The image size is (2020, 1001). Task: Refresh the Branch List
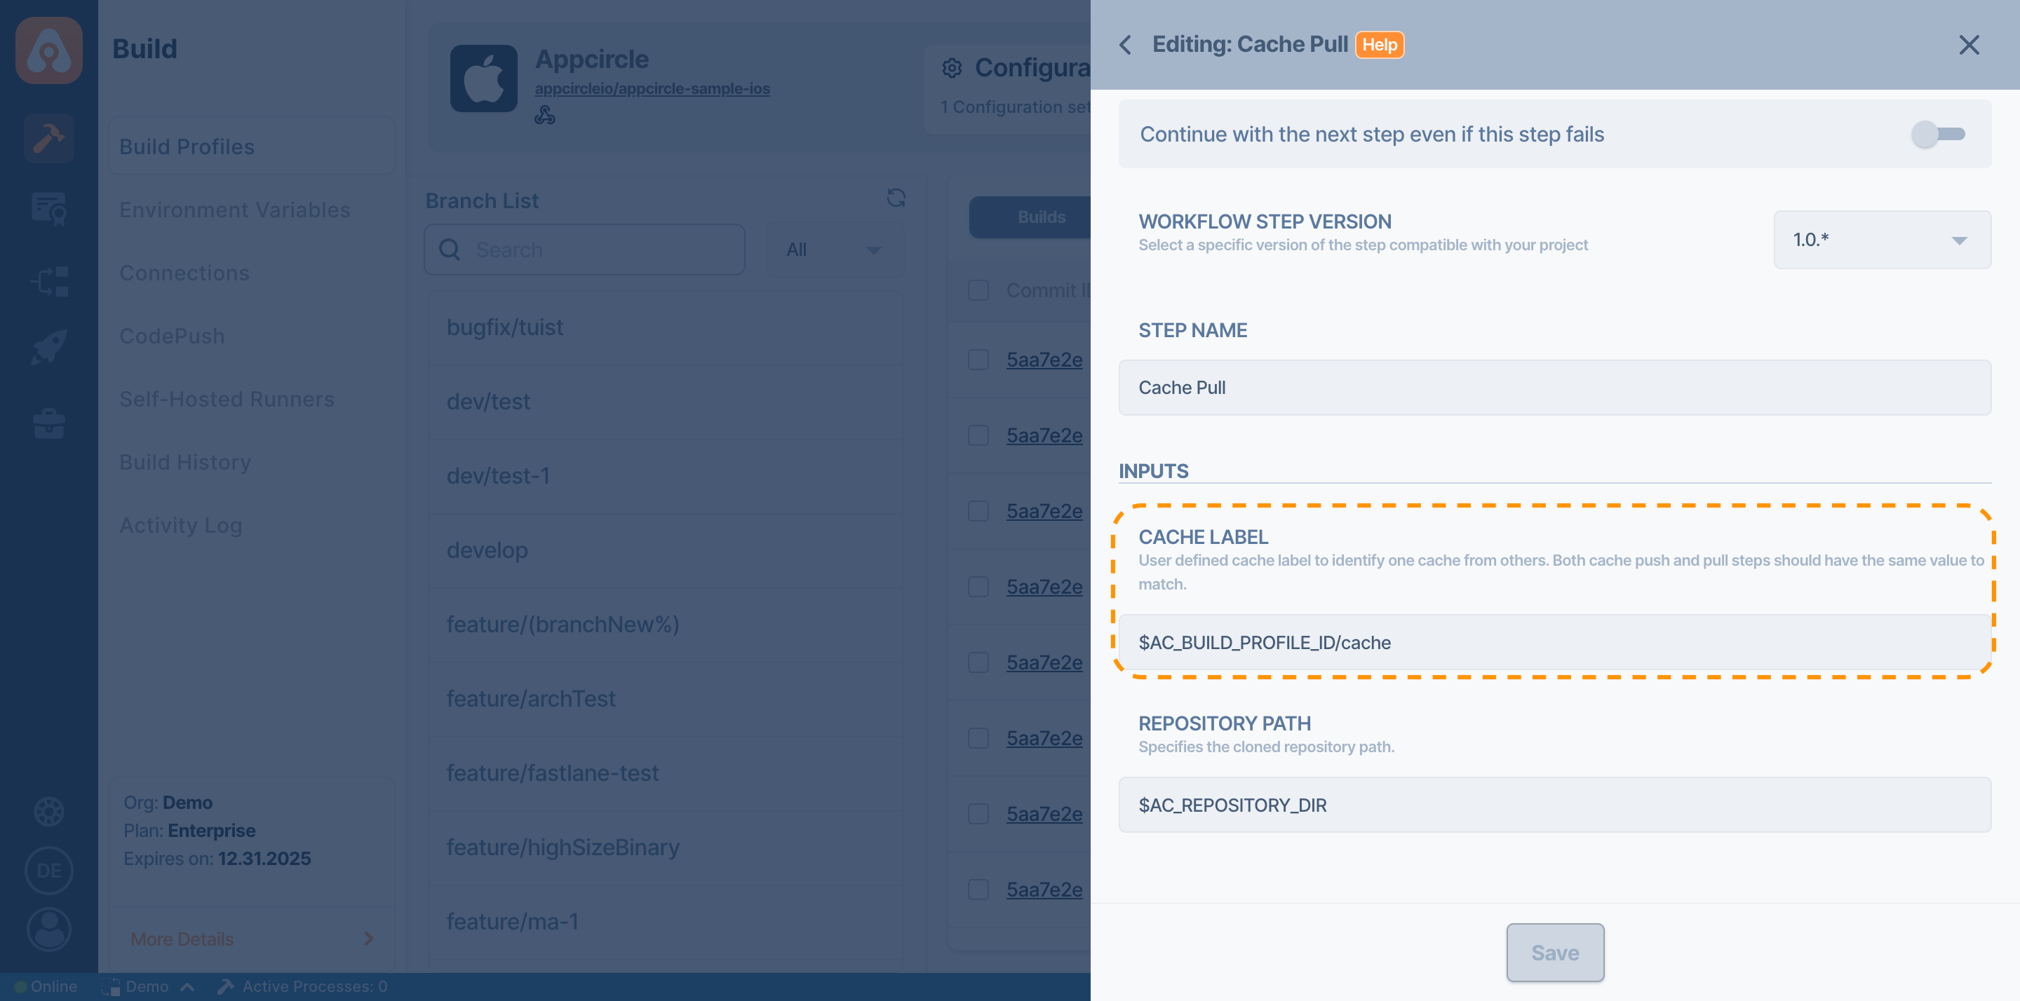896,199
